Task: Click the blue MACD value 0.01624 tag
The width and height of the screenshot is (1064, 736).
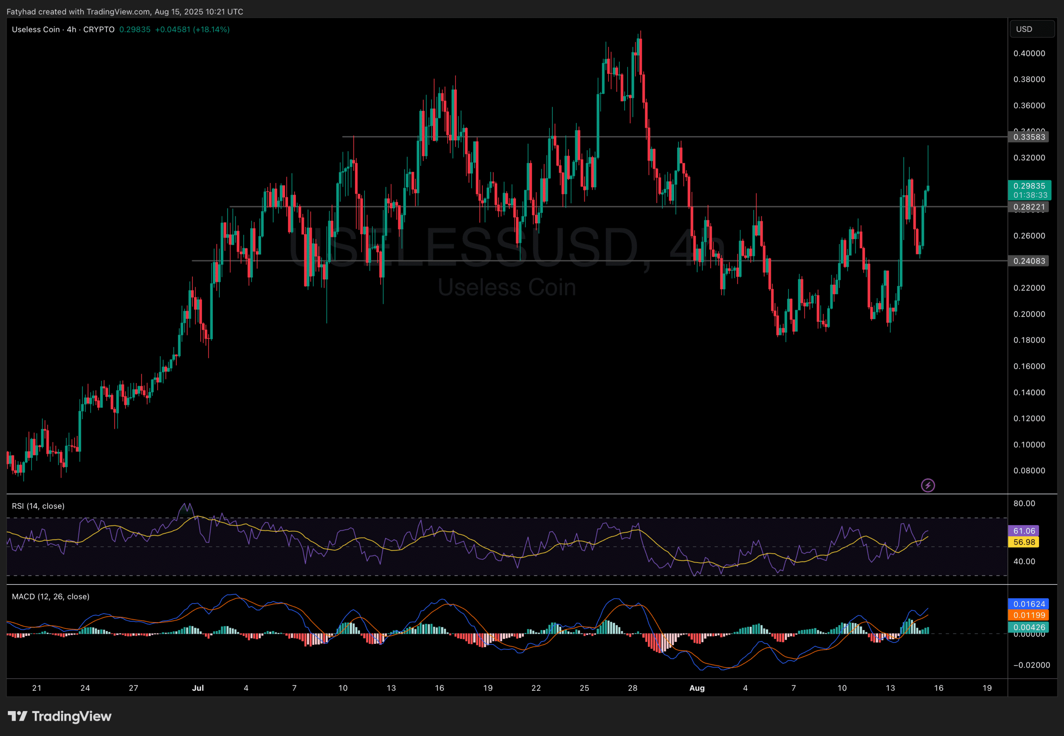Action: (x=1029, y=604)
